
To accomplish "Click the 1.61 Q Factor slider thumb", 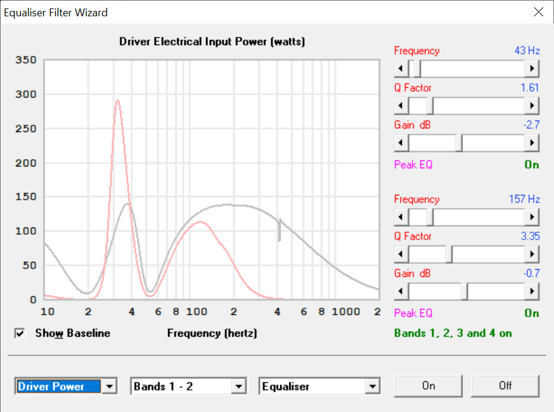I will pos(430,106).
